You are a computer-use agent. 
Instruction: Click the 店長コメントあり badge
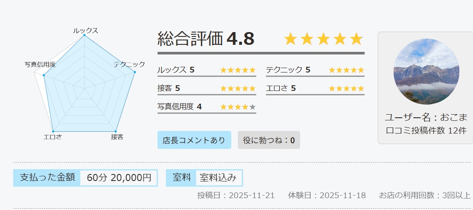tap(194, 140)
